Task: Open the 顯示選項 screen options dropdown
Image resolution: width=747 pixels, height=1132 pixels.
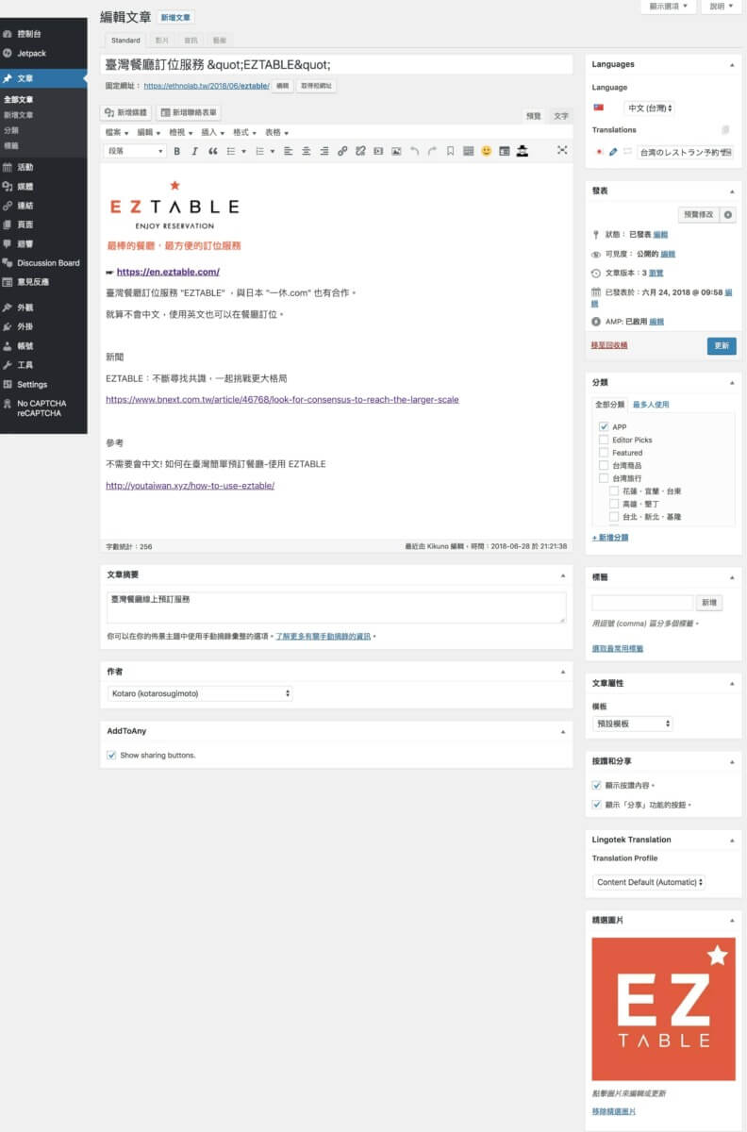Action: [669, 7]
